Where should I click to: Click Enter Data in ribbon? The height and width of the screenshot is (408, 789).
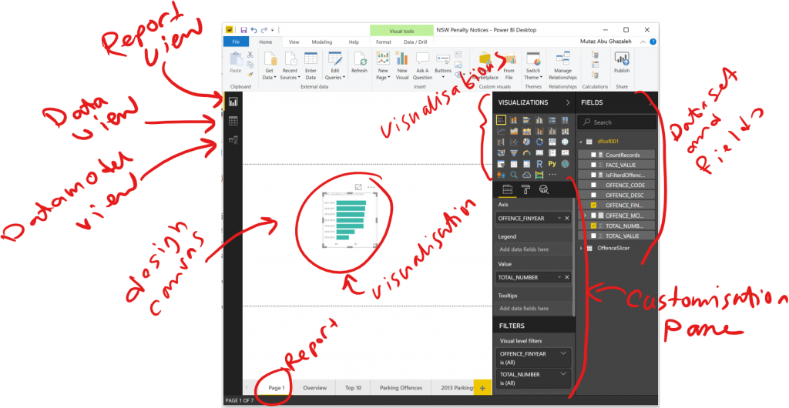311,66
